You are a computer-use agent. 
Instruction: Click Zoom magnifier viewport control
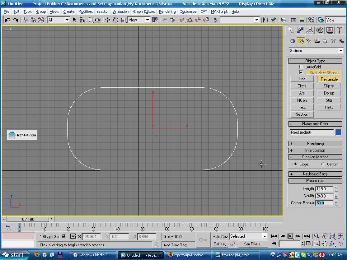pyautogui.click(x=317, y=236)
